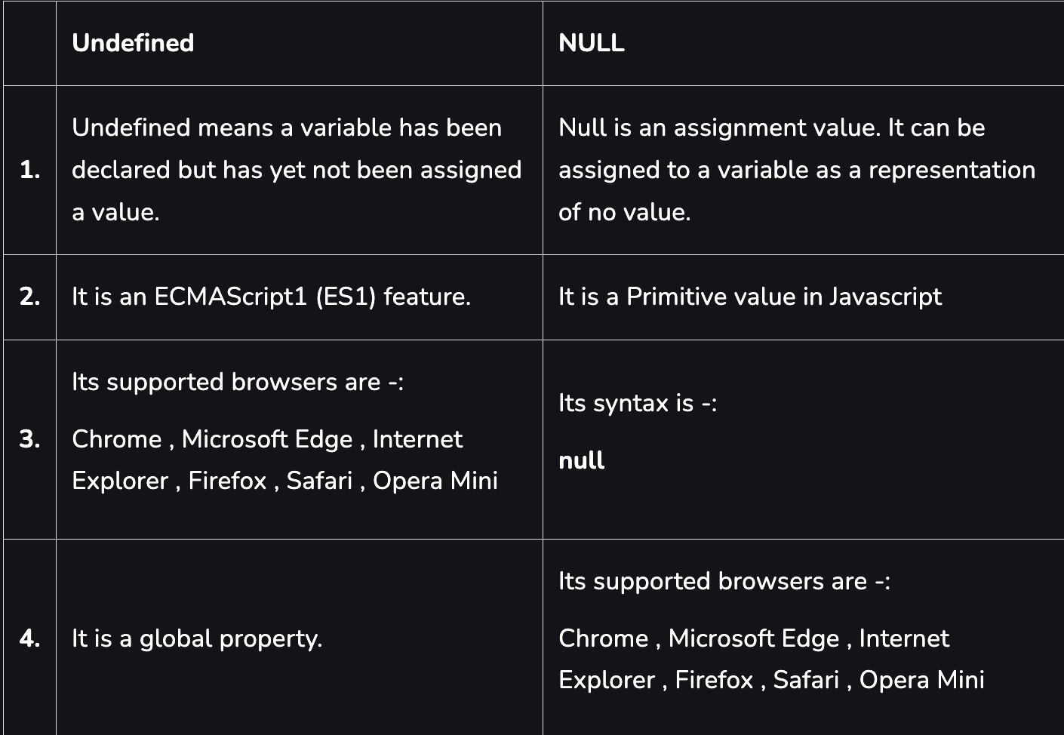Select the row number 1. cell
This screenshot has height=735, width=1064.
click(29, 170)
